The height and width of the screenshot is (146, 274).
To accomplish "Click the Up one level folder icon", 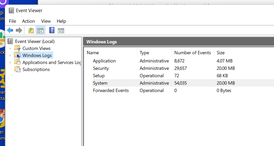I will pyautogui.click(x=31, y=31).
